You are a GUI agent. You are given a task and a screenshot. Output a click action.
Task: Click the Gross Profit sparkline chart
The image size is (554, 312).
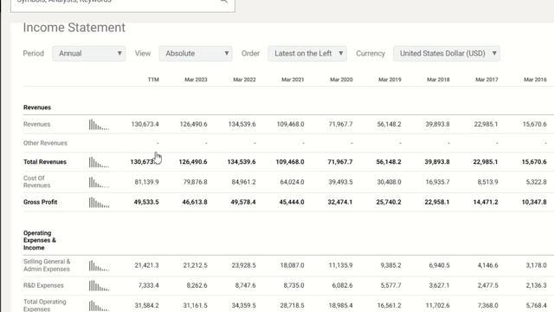[99, 202]
